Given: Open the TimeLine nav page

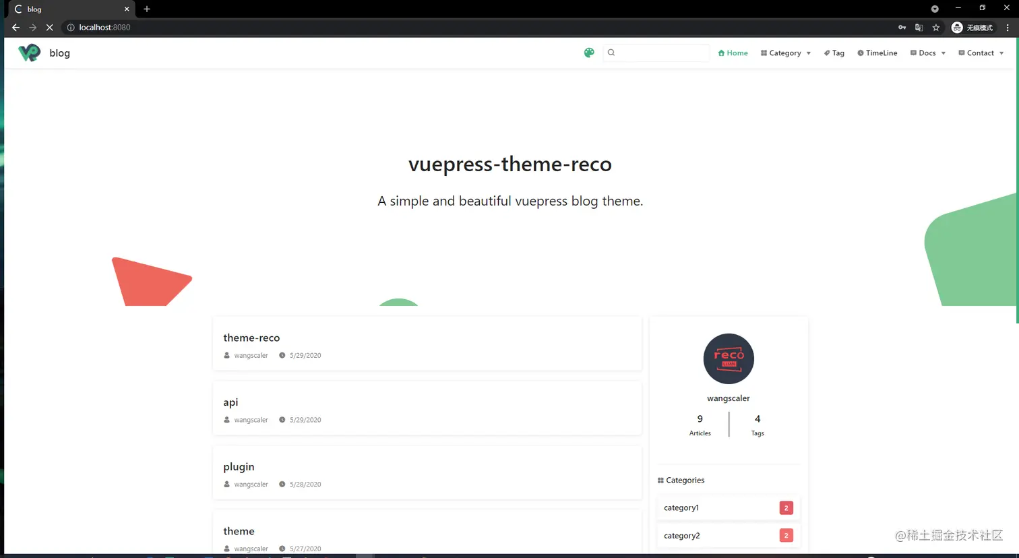Looking at the screenshot, I should pos(877,53).
